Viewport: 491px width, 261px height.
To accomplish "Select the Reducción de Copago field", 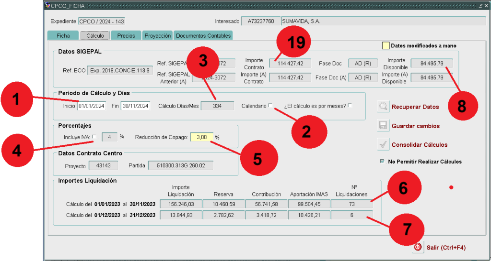I will pyautogui.click(x=202, y=137).
